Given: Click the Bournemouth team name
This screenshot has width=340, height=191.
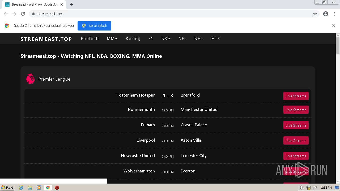Looking at the screenshot, I should tap(141, 110).
